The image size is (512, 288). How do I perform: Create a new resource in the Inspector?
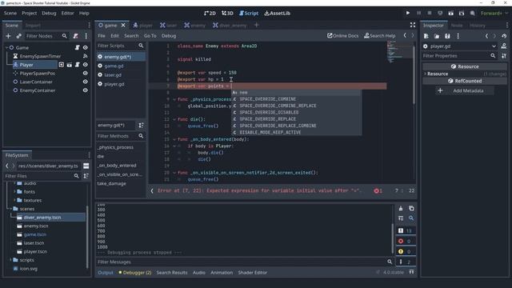coord(426,36)
